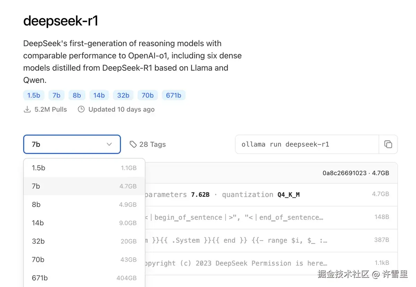The height and width of the screenshot is (287, 416).
Task: Click the 1.5b blue tag badge
Action: click(34, 95)
